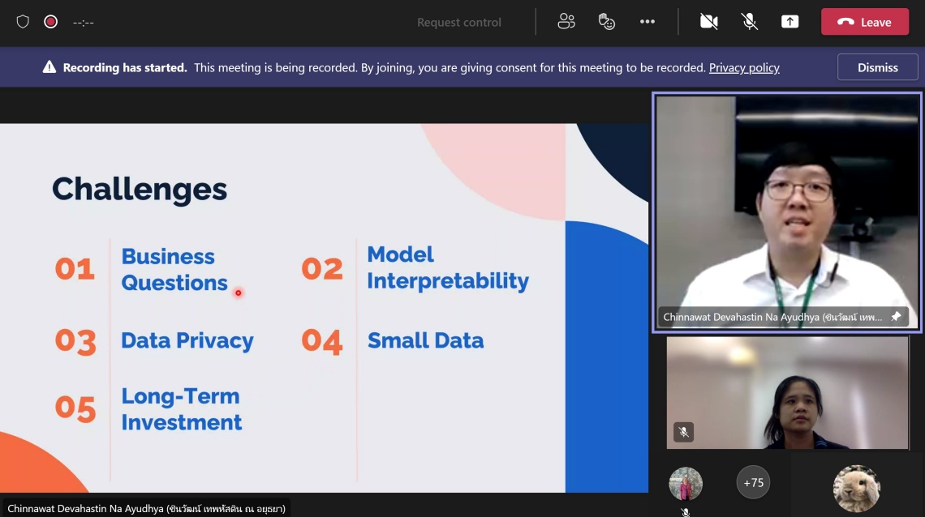The image size is (925, 517).
Task: Expand the +75 additional participants list
Action: point(753,483)
